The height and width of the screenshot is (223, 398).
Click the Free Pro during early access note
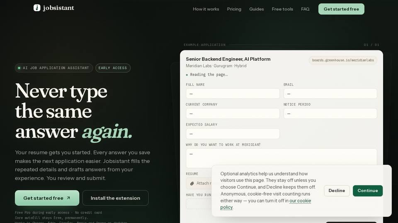(x=58, y=213)
